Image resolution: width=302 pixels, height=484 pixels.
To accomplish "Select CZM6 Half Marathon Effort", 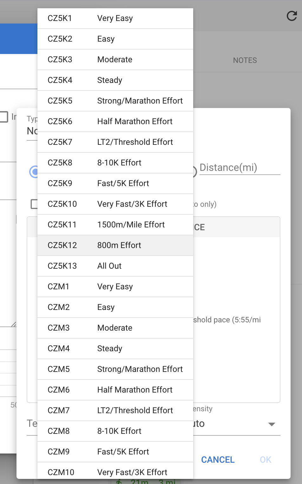I will click(x=115, y=390).
